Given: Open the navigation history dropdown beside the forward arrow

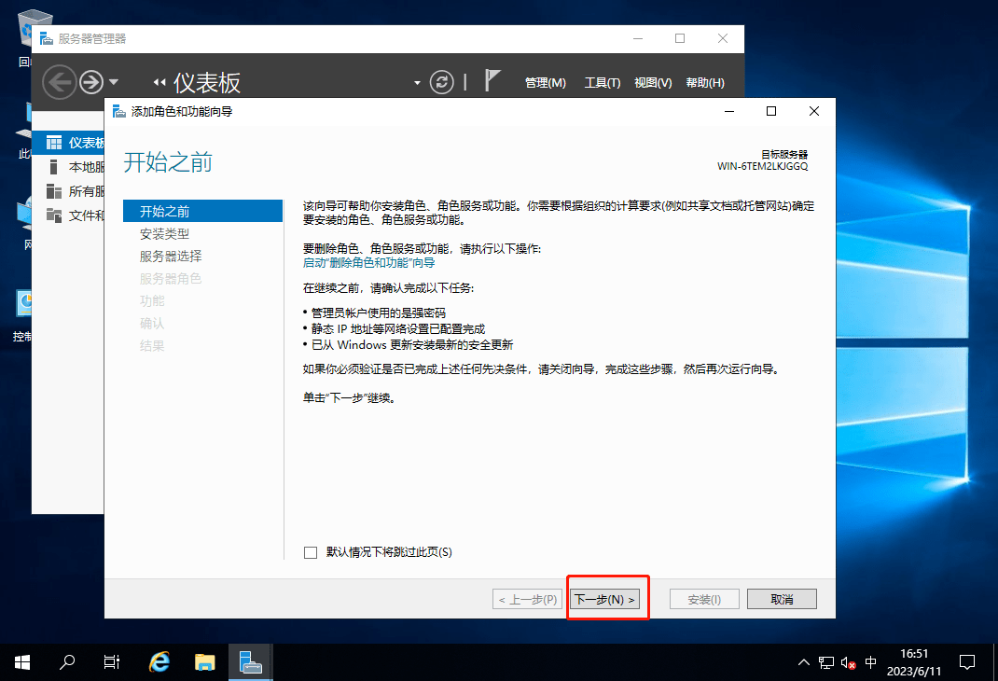Looking at the screenshot, I should click(x=114, y=82).
